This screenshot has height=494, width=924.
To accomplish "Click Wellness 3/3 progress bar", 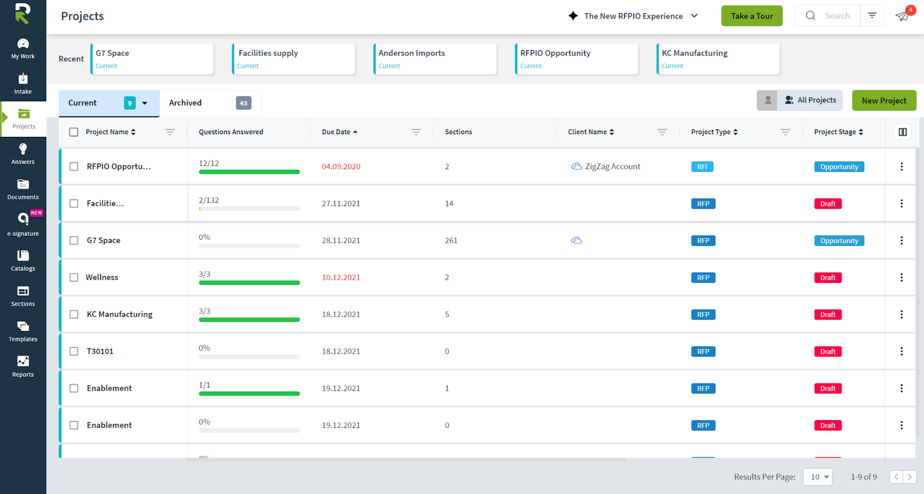I will 249,283.
